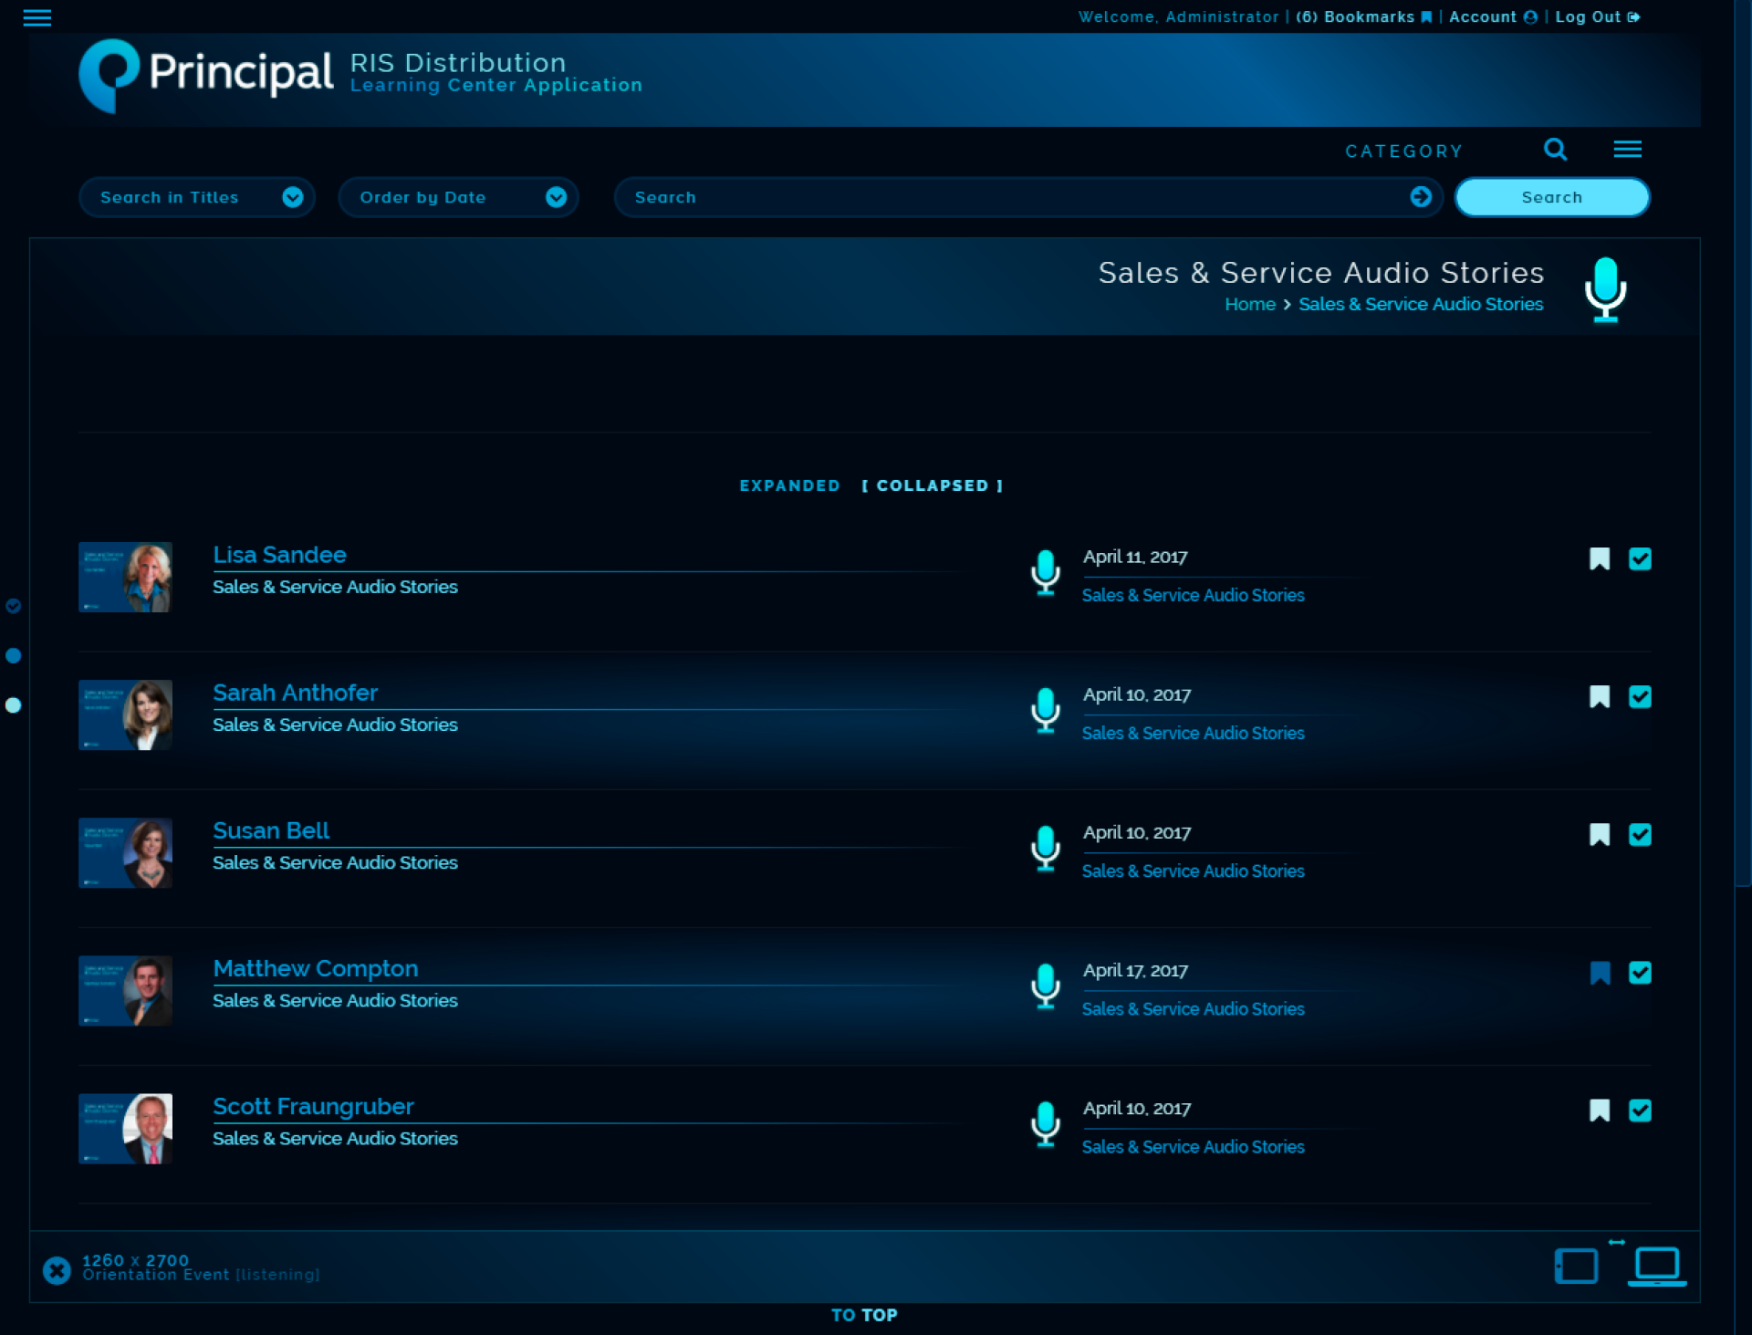The image size is (1752, 1335).
Task: Click TO TOP link at page bottom
Action: [864, 1315]
